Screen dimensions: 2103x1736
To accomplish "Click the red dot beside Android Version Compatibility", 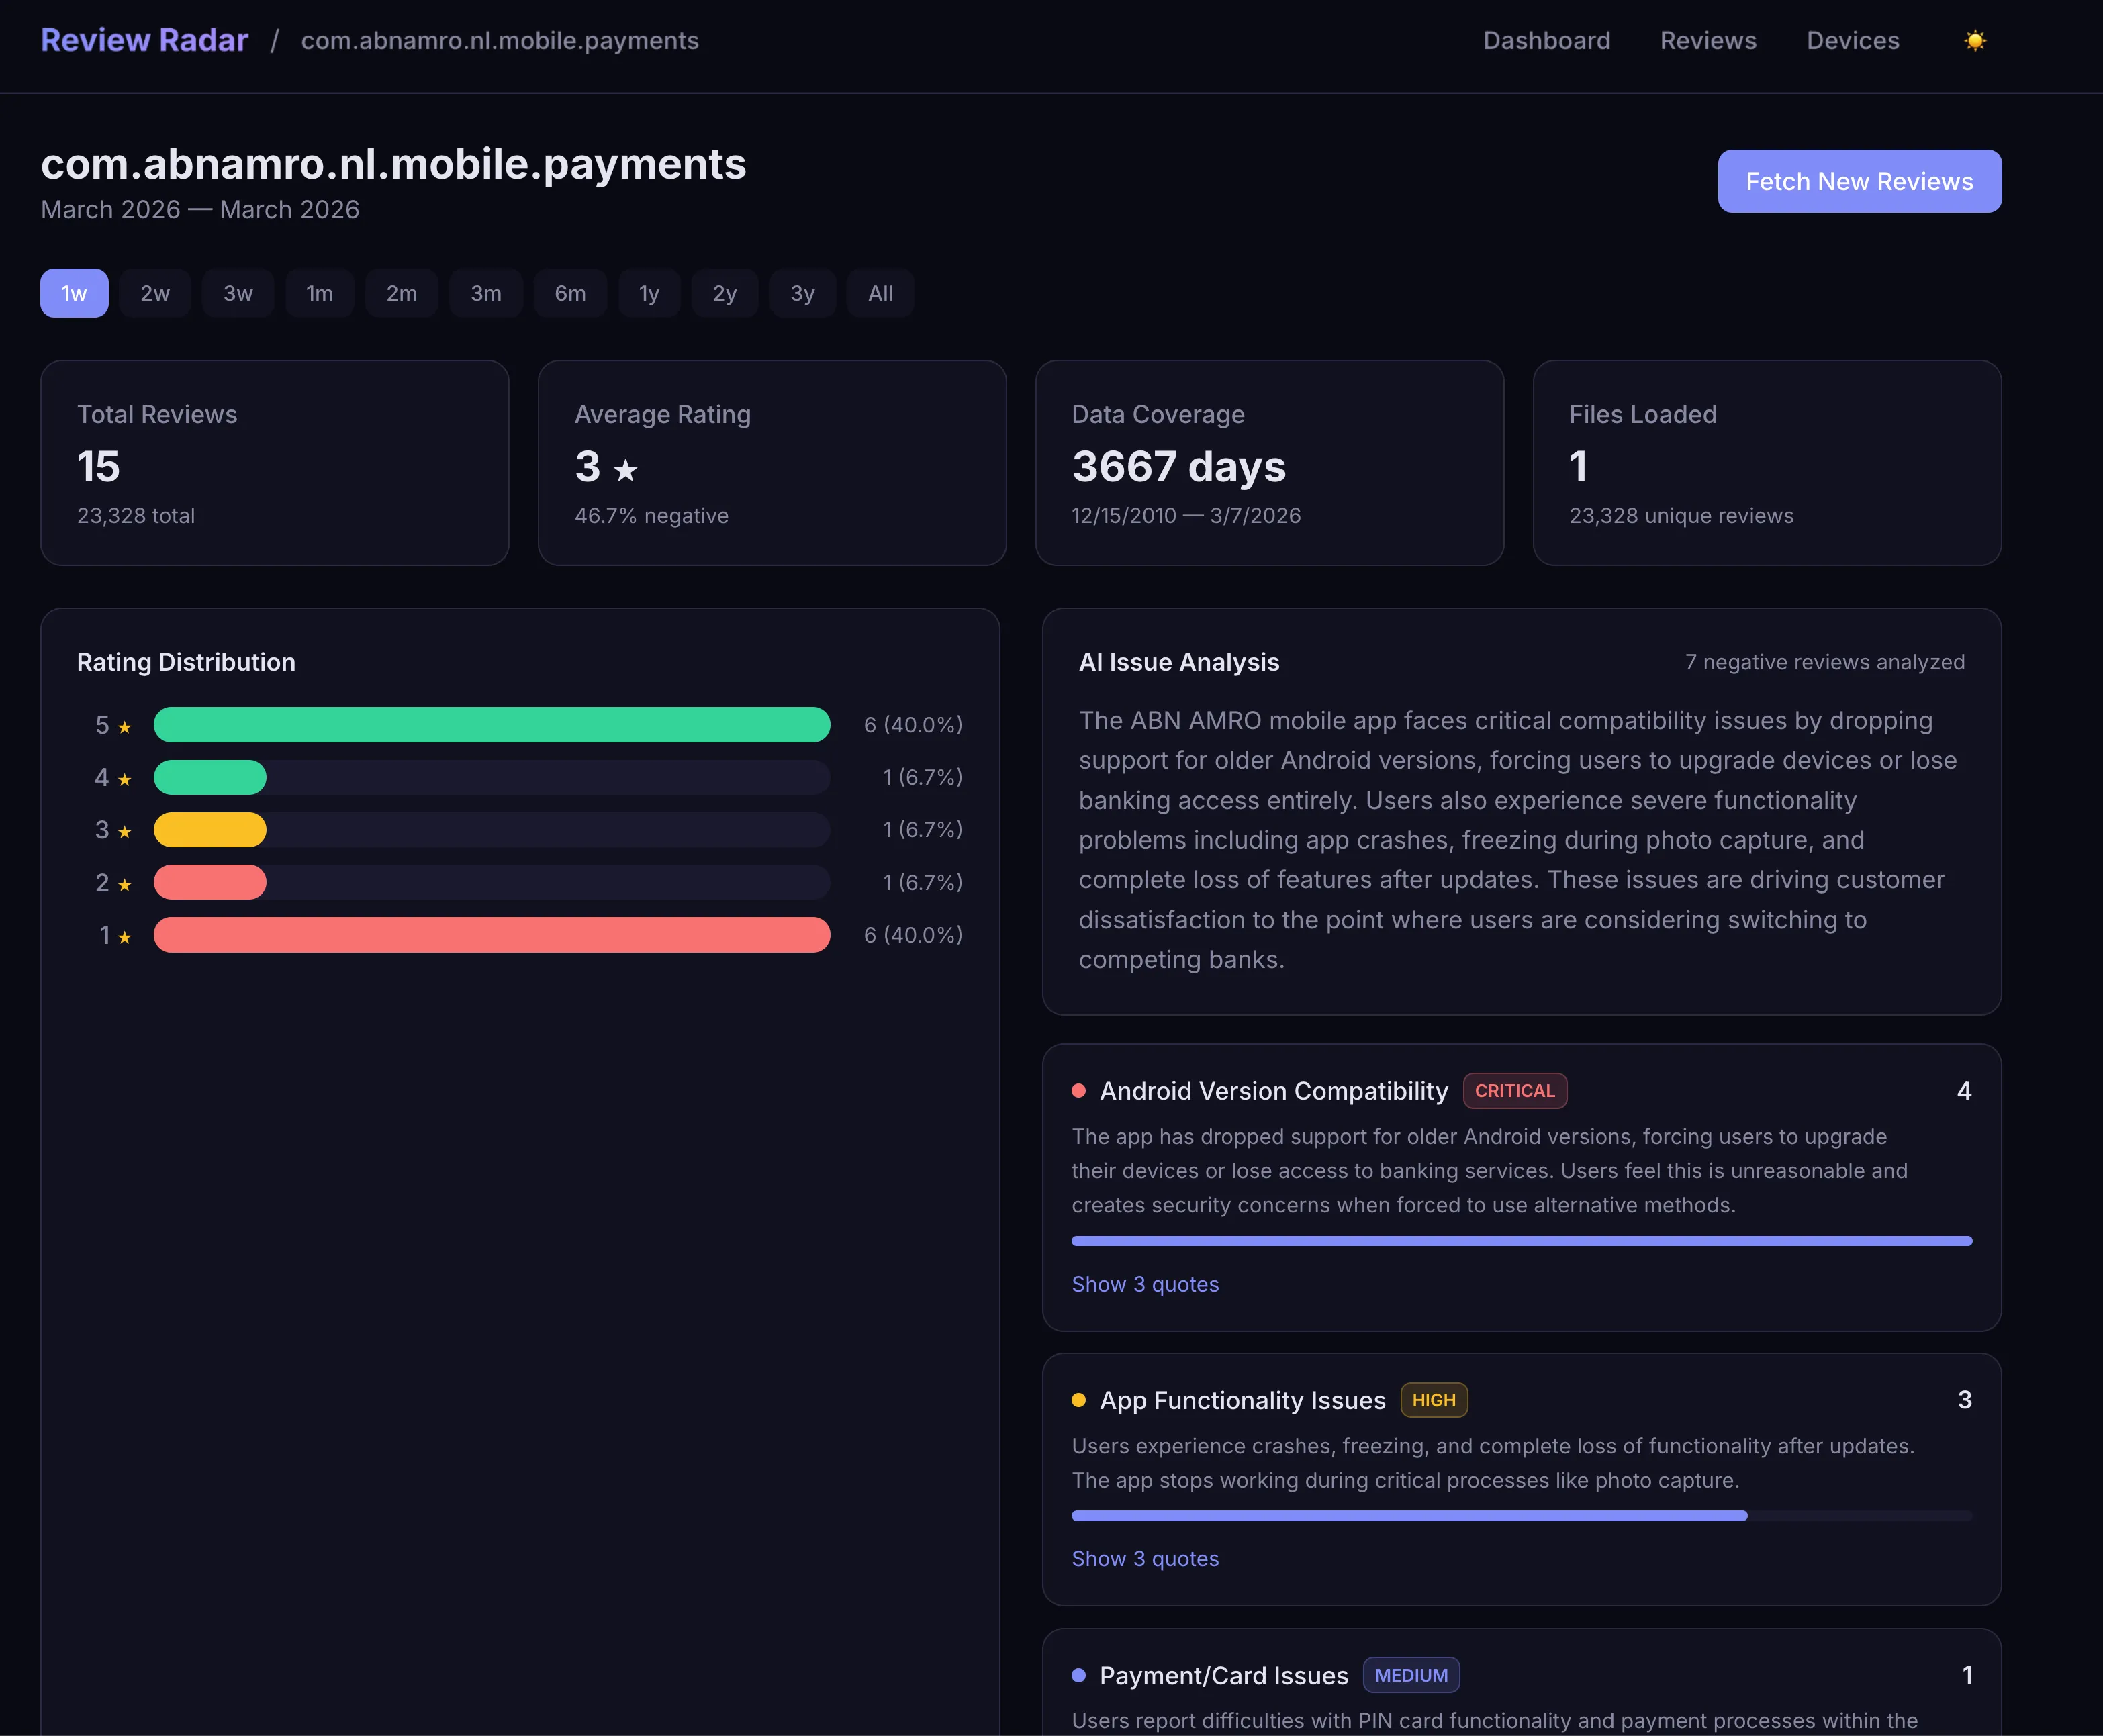I will pos(1080,1091).
